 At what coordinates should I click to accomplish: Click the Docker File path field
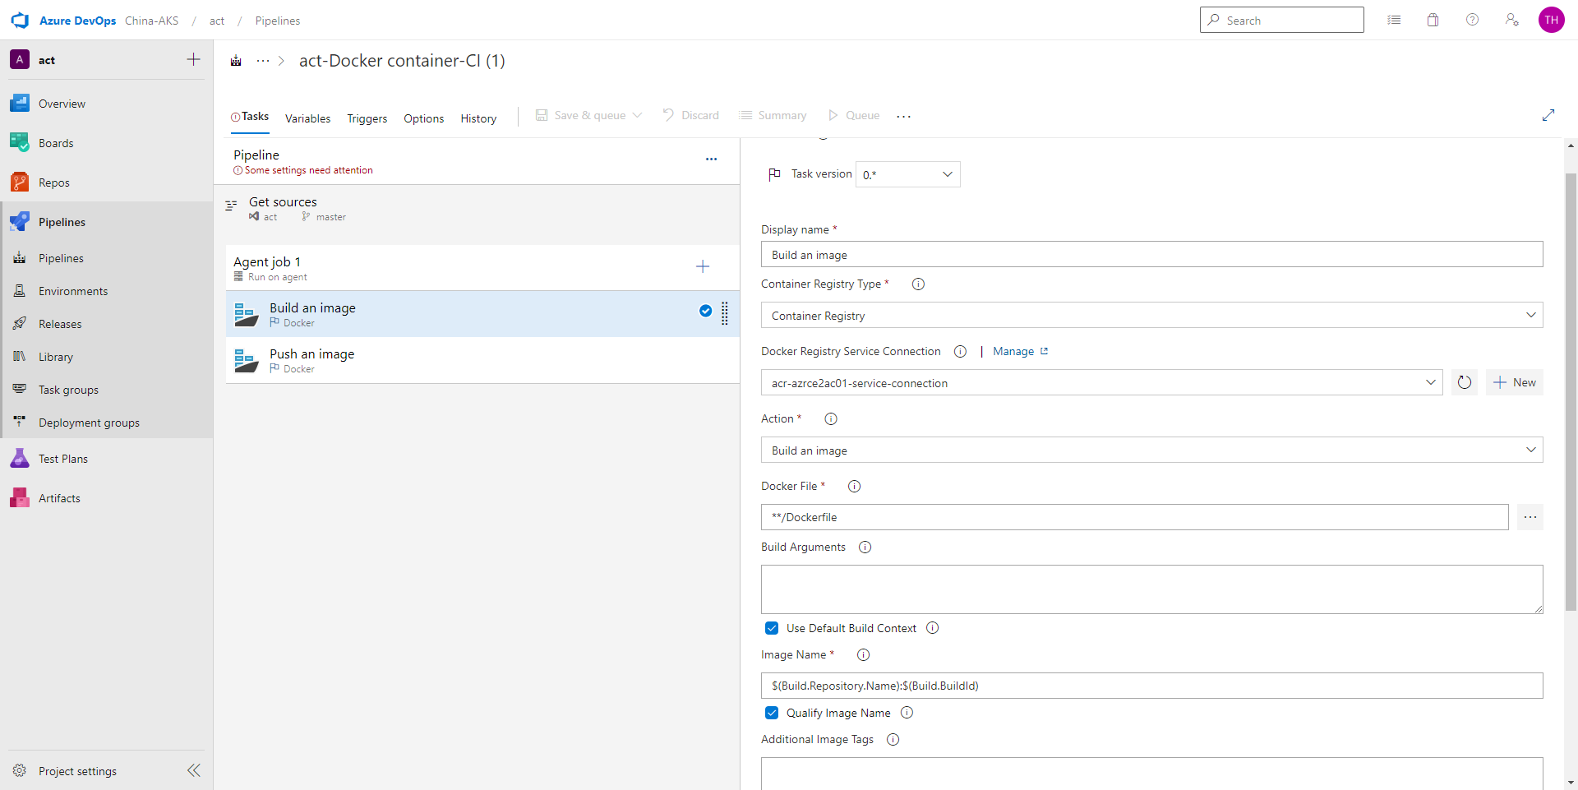click(1134, 517)
